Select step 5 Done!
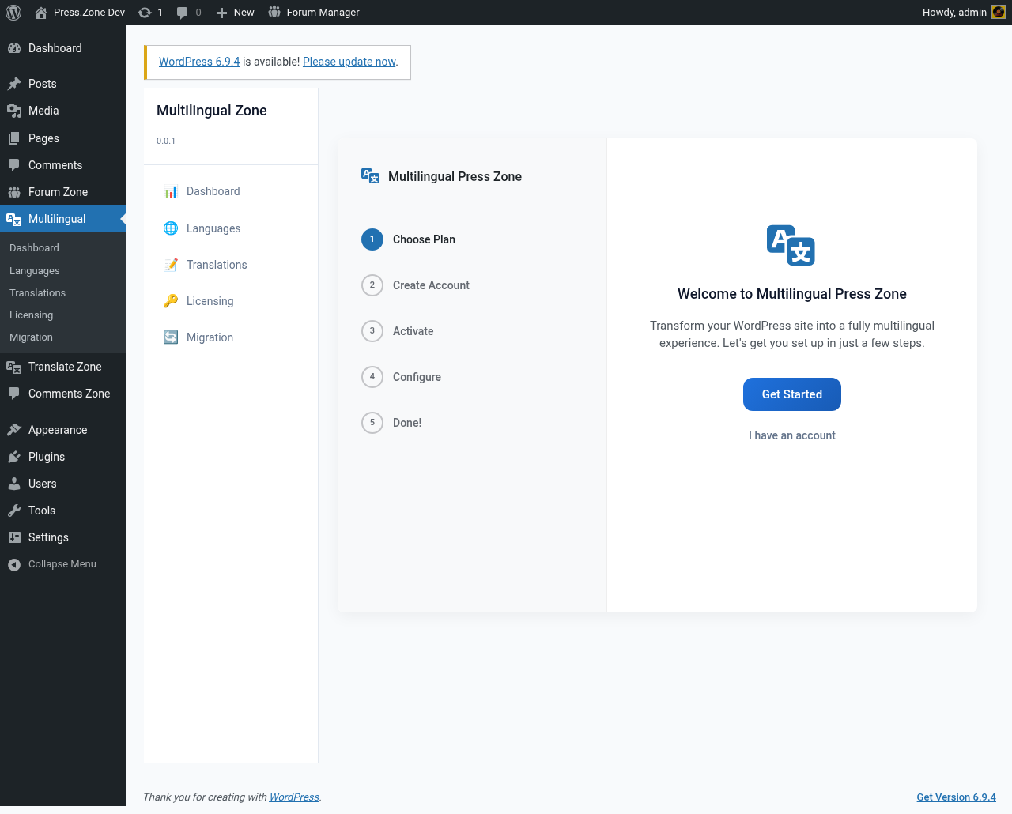Viewport: 1012px width, 814px height. tap(391, 423)
